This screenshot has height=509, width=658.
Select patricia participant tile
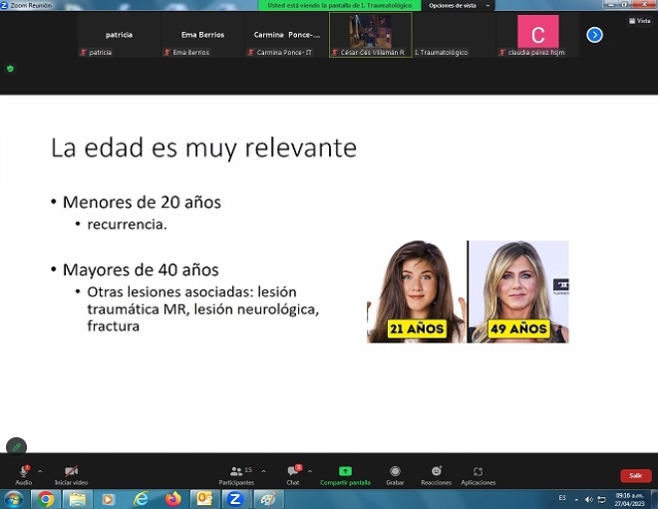pyautogui.click(x=119, y=35)
